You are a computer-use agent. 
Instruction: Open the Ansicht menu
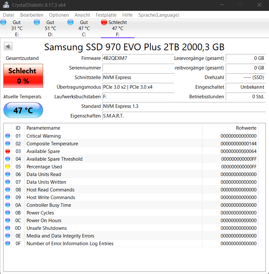[82, 15]
